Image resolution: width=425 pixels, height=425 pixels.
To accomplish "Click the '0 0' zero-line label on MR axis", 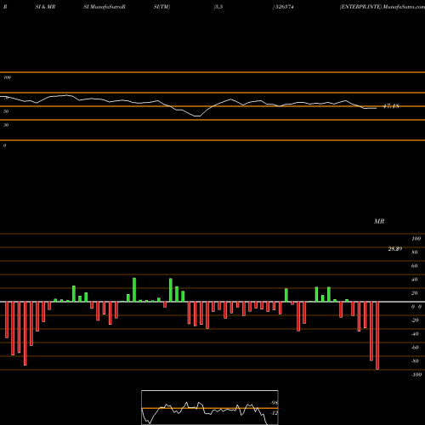I will (x=416, y=307).
